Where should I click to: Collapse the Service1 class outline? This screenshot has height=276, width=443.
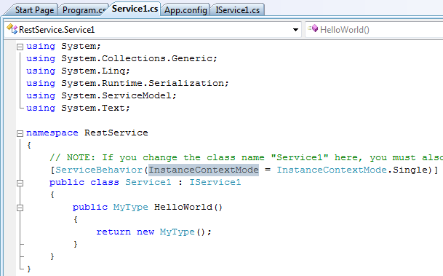[20, 183]
